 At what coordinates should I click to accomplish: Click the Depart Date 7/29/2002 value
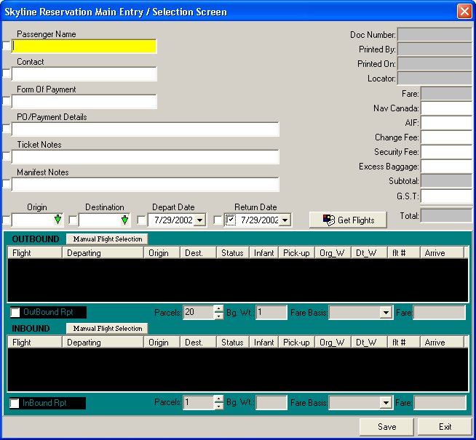[x=173, y=220]
